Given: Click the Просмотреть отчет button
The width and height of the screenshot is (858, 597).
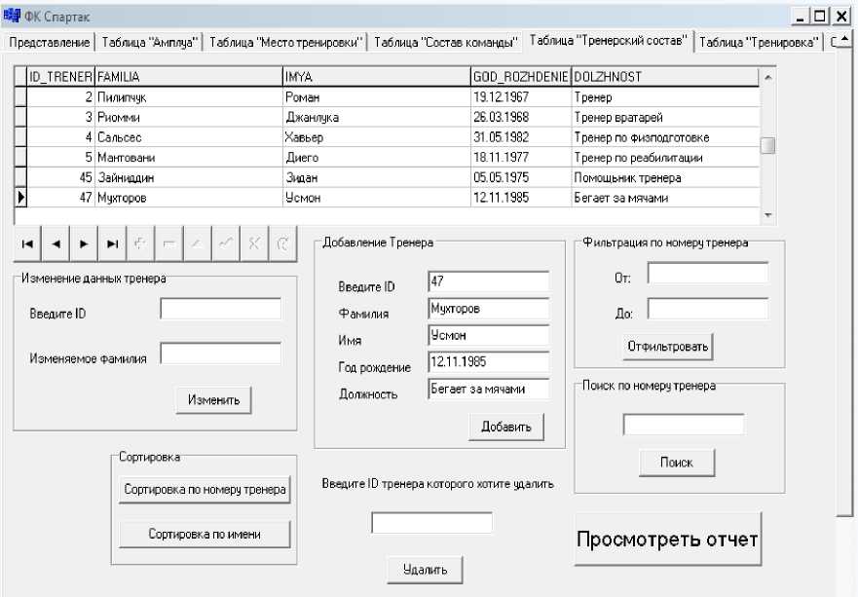Looking at the screenshot, I should [667, 539].
